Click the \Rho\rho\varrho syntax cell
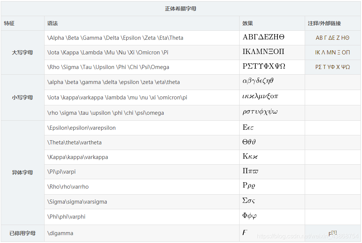This screenshot has width=362, height=243. (x=142, y=187)
